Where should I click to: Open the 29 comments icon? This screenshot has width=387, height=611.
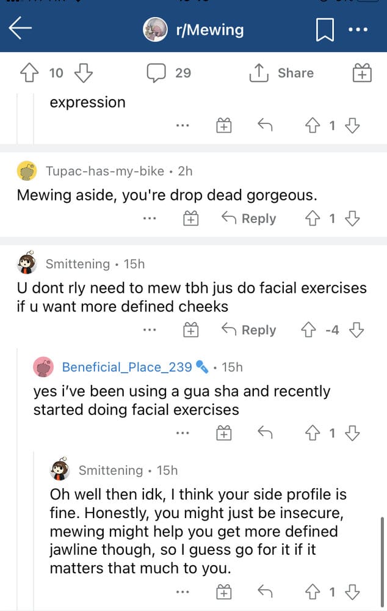point(157,73)
